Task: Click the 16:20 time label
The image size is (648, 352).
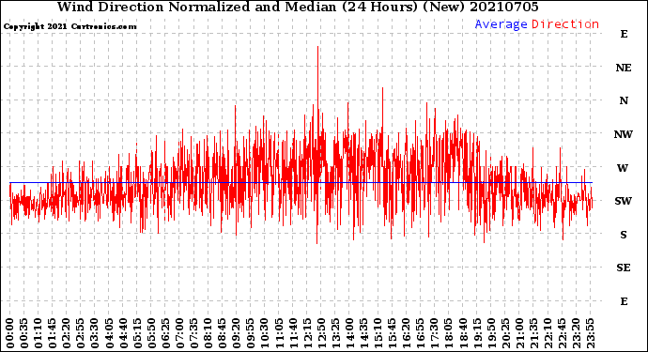Action: pos(406,333)
